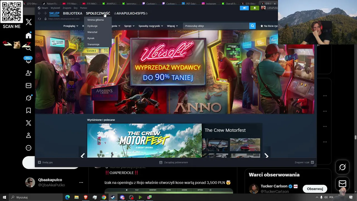Click Windows Start button
357x201 pixels.
point(4,197)
